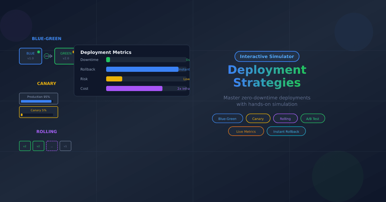
Task: Select the second v2 rolling instance box
Action: [38, 146]
